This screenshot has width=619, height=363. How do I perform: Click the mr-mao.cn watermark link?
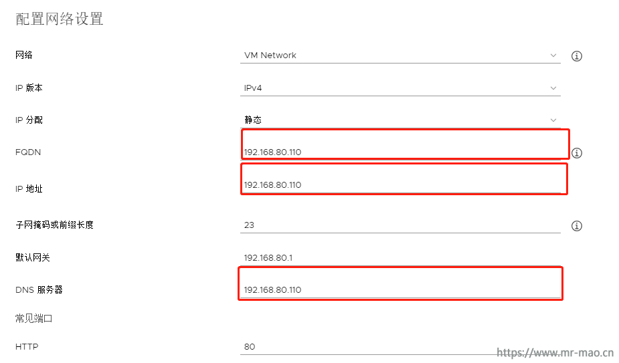[x=555, y=352]
